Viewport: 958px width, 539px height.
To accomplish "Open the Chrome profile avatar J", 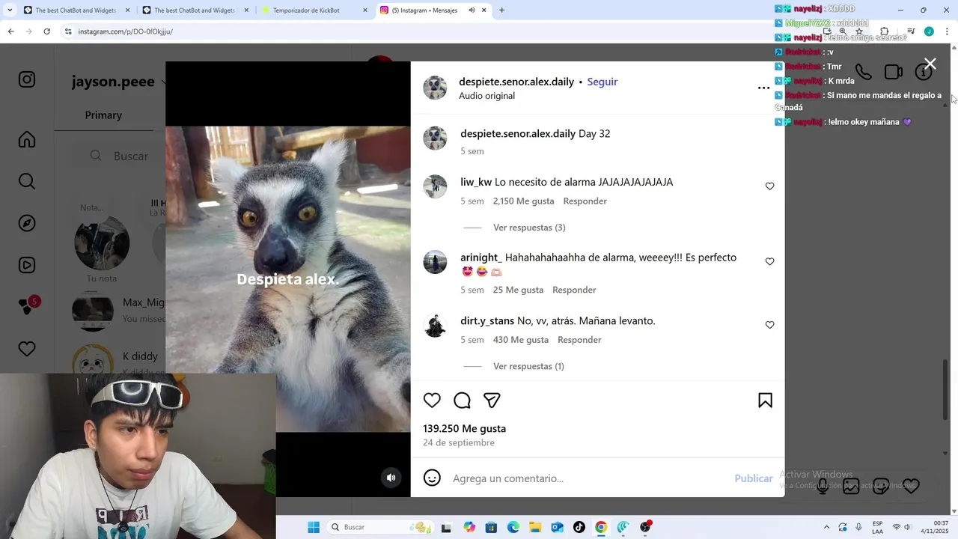I will tap(929, 31).
